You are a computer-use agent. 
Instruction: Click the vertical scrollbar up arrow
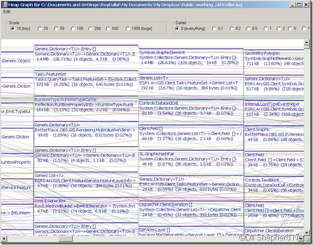(306, 42)
